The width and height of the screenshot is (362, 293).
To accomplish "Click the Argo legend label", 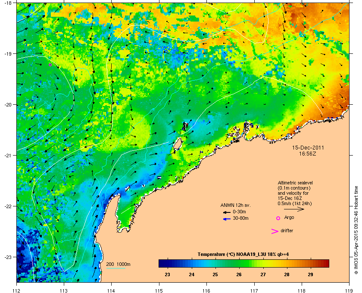I will tap(289, 218).
